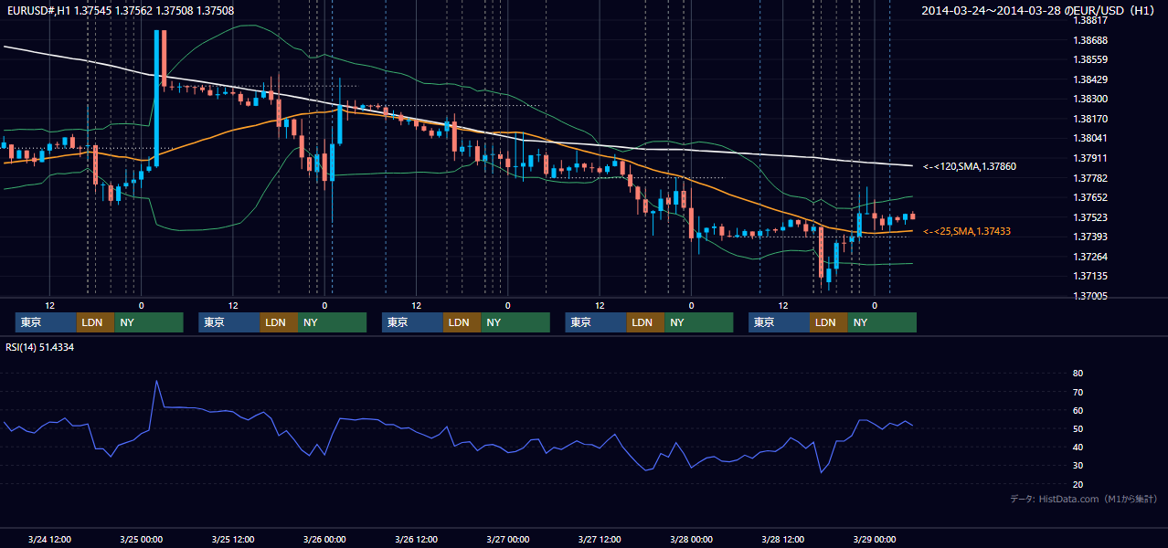Click the 1.38429 price axis label
This screenshot has width=1168, height=548.
[1090, 79]
